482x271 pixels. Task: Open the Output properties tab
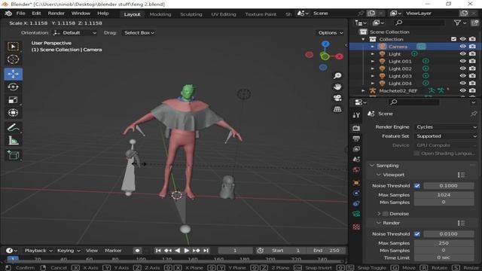[x=356, y=139]
